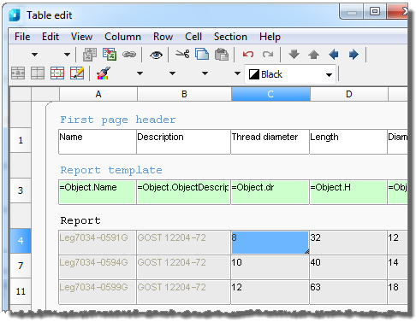
Task: Click the gray down arrow icon
Action: (x=294, y=54)
